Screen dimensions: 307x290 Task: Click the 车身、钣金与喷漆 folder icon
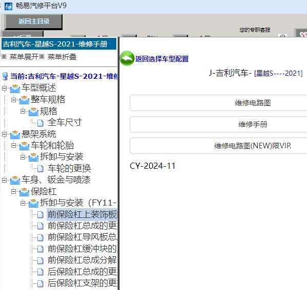click(x=15, y=180)
